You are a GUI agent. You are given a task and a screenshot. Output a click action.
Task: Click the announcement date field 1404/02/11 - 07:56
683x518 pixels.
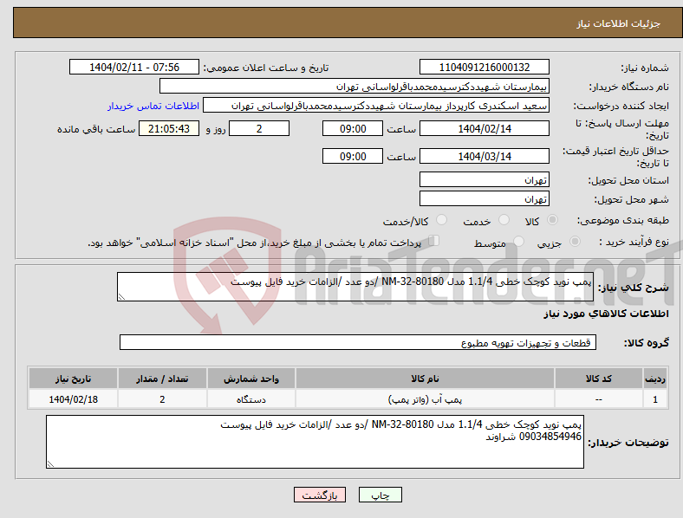pos(134,67)
